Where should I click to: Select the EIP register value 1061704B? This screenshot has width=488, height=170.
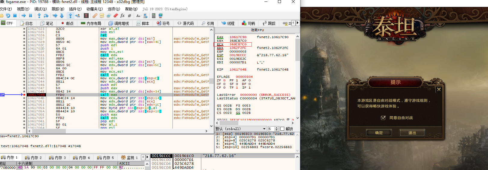[238, 70]
